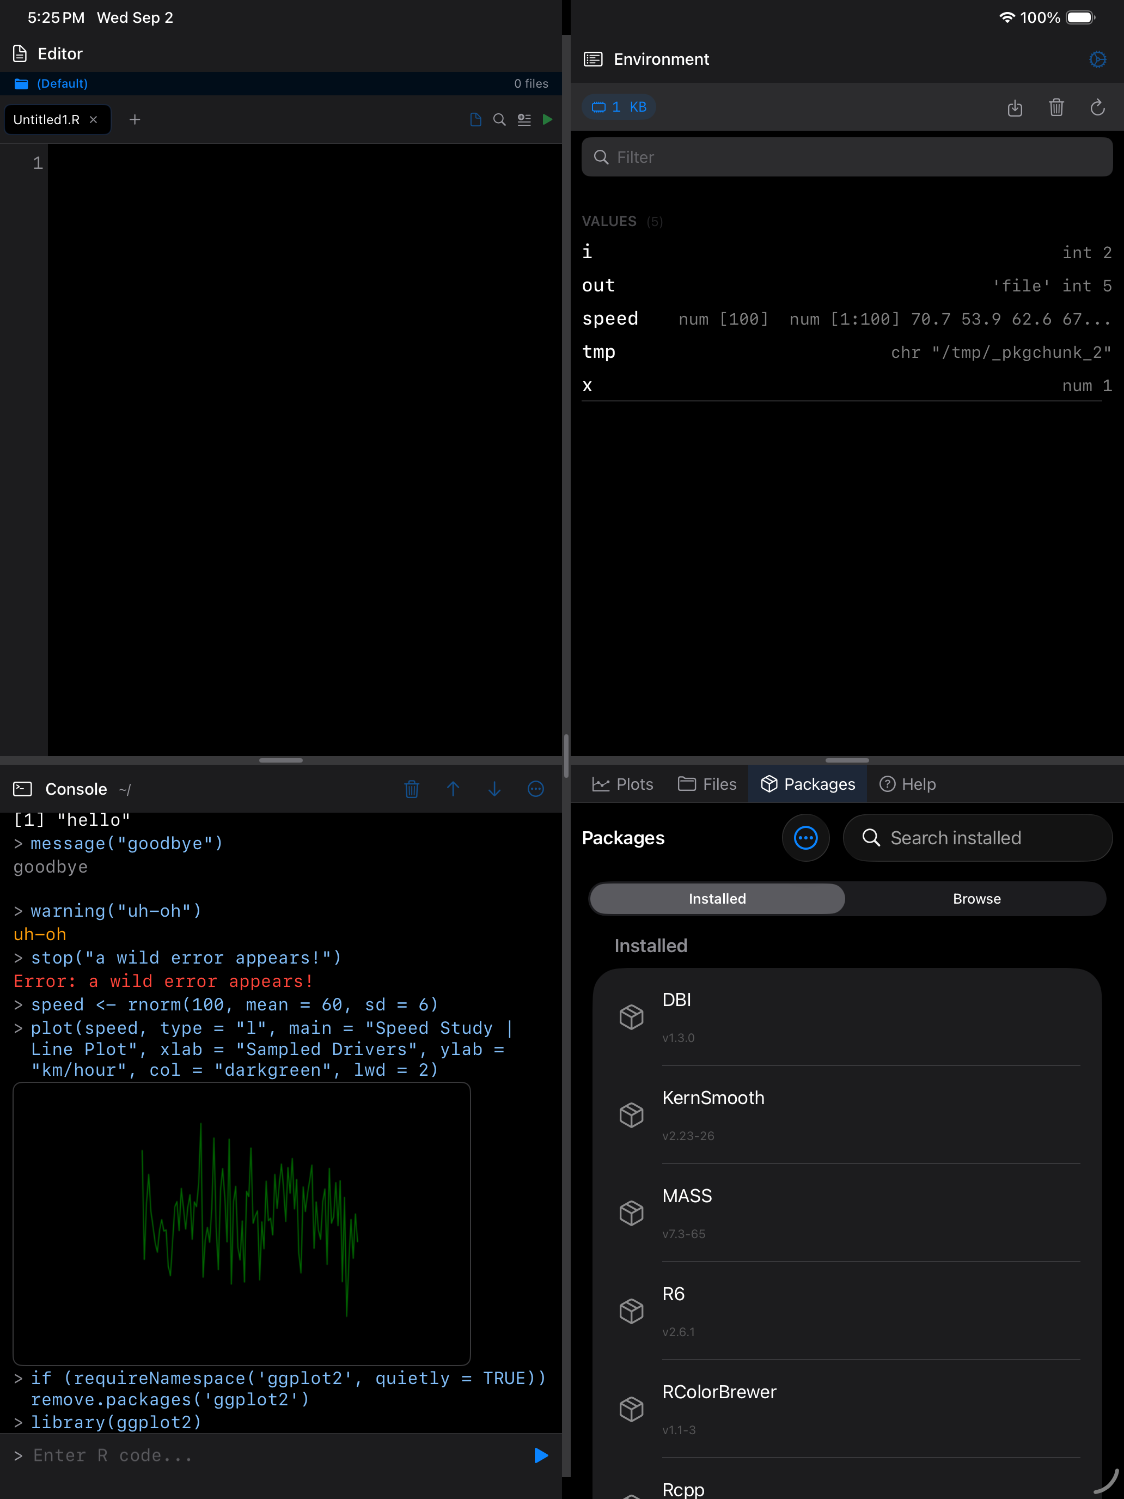
Task: Click the Editor panel document icon
Action: tap(20, 53)
